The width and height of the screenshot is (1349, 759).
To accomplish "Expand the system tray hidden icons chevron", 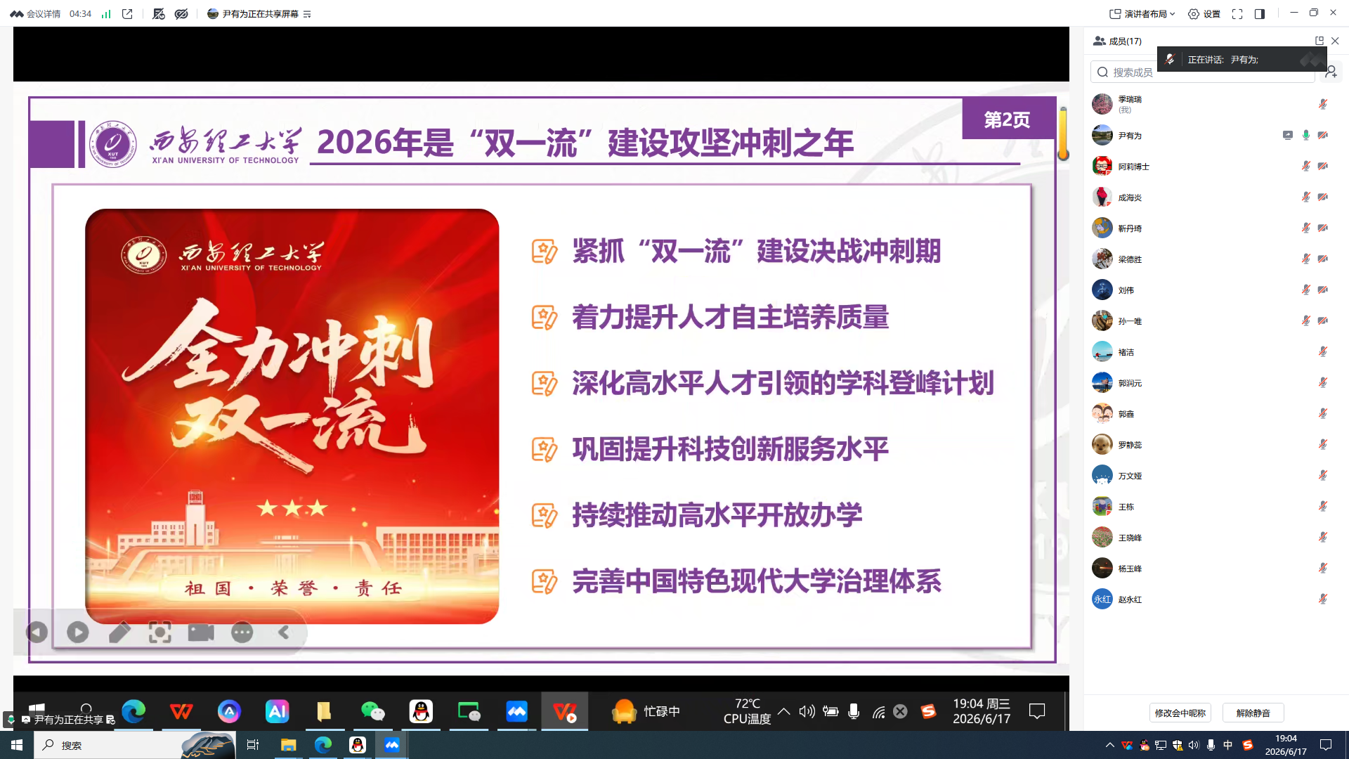I will pos(1110,745).
